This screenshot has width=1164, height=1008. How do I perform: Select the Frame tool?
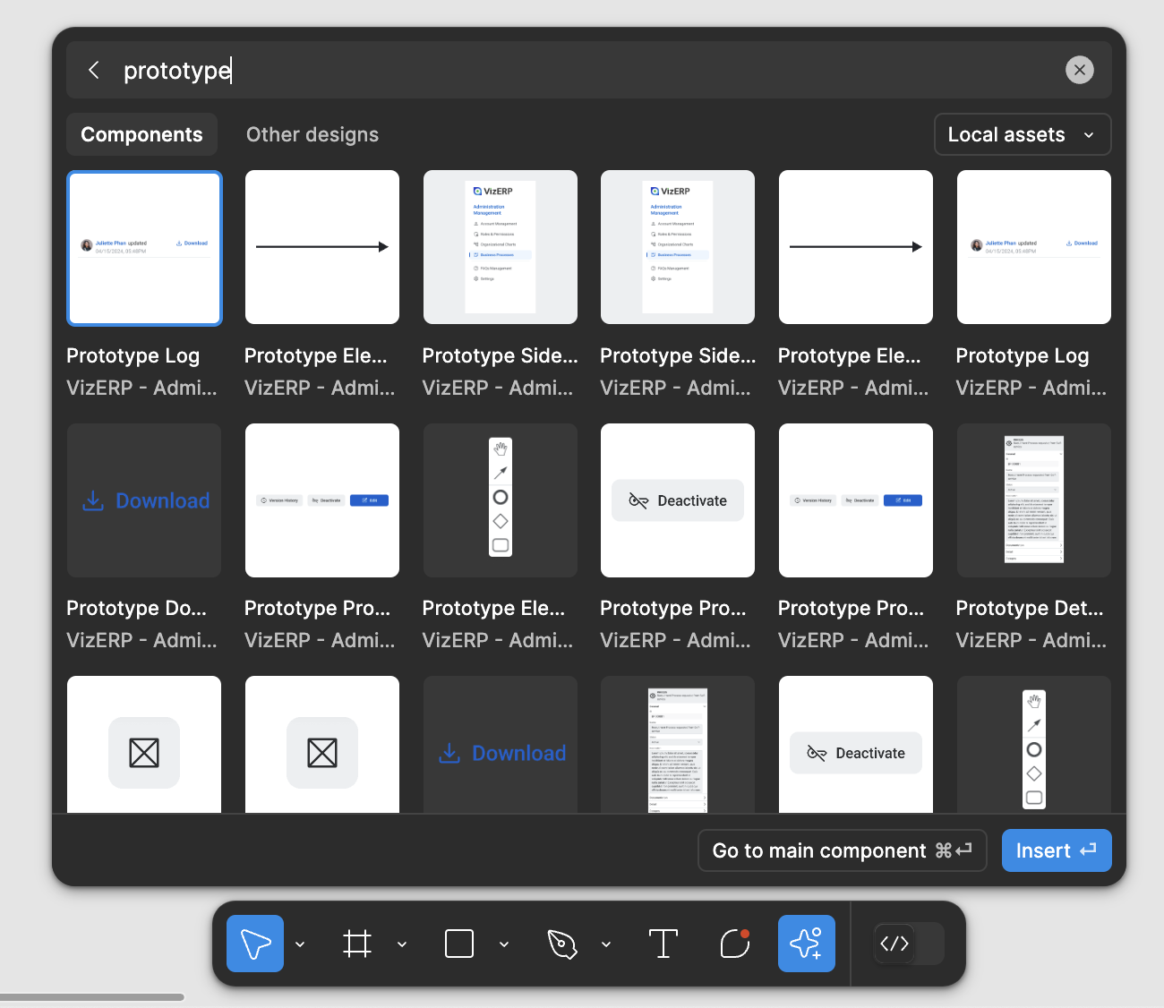tap(357, 944)
